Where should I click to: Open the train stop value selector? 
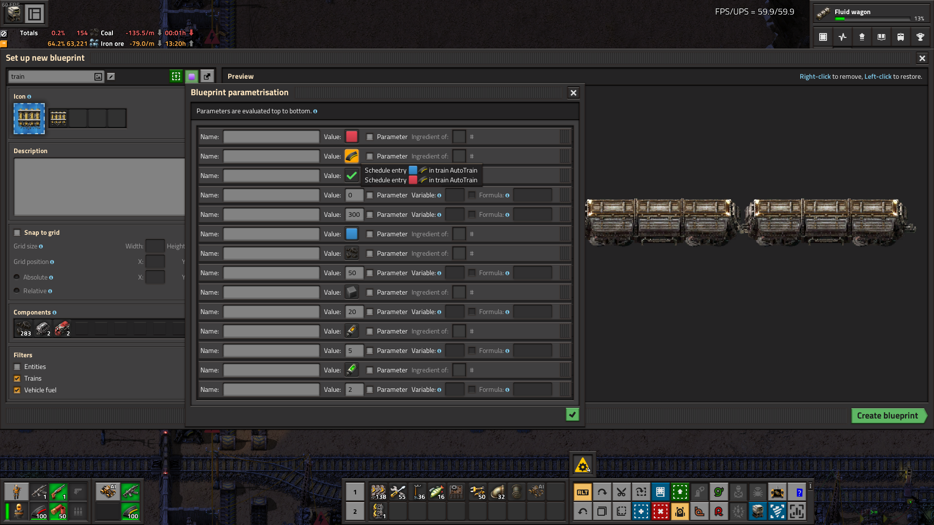(x=352, y=156)
